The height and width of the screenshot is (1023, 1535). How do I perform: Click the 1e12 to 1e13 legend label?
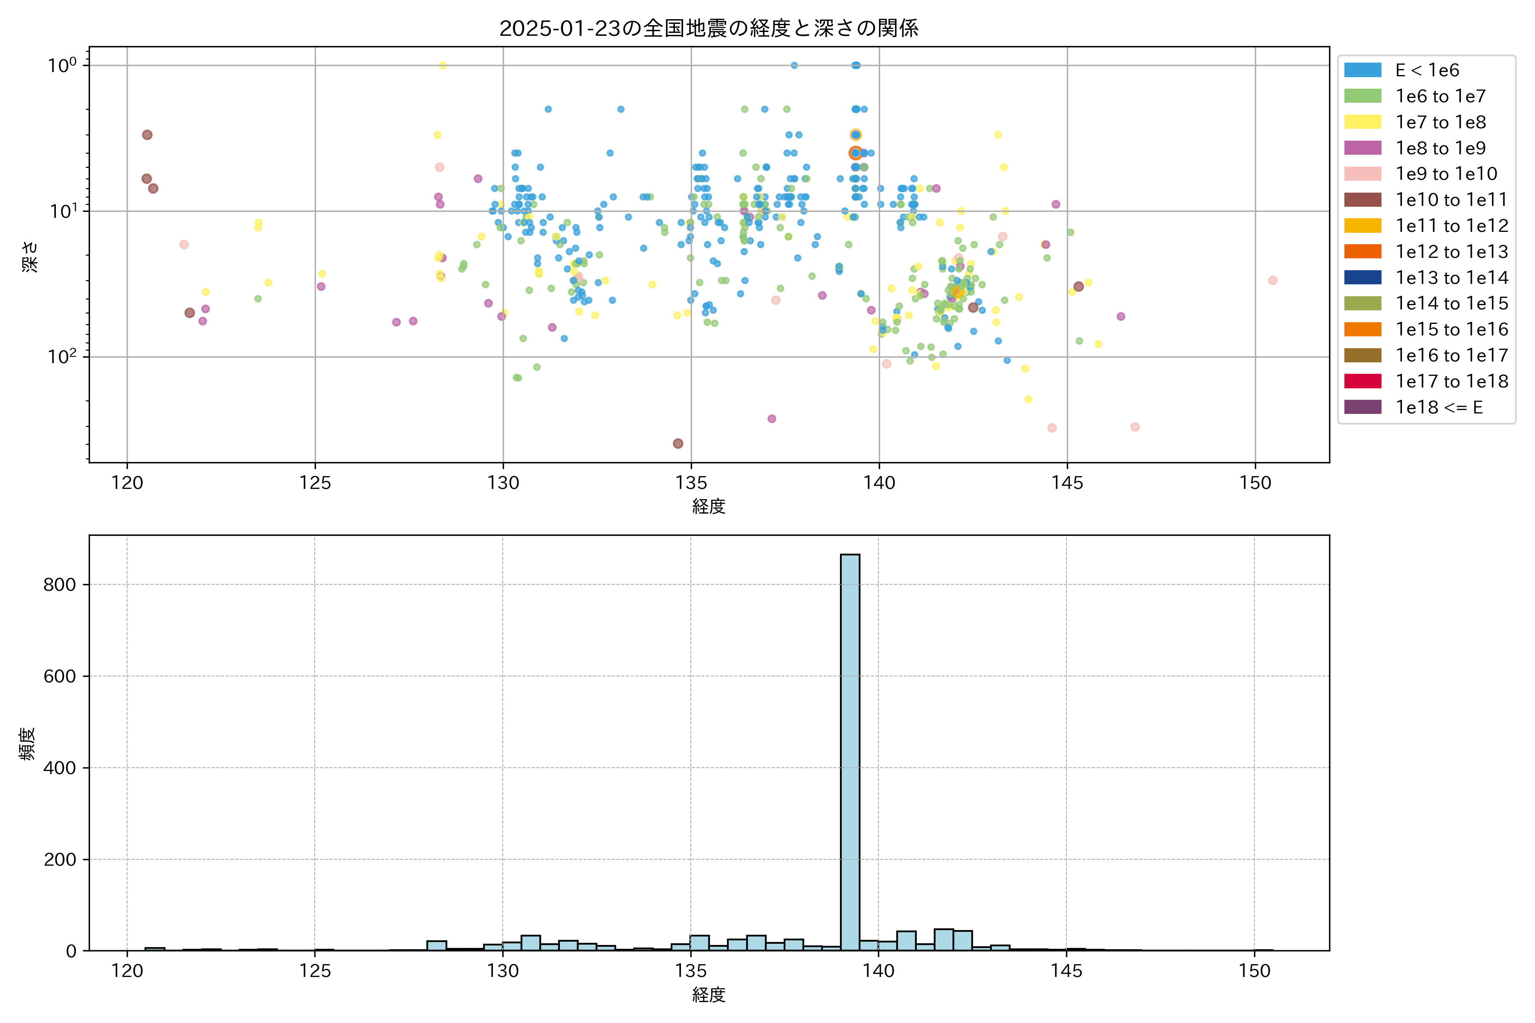1451,252
